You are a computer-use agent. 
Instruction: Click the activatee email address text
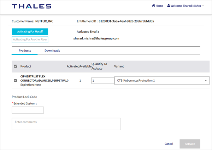(x=96, y=38)
